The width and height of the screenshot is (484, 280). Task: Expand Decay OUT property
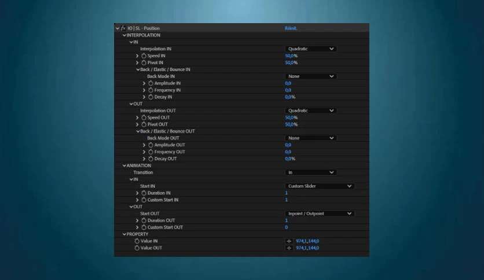[x=144, y=159]
